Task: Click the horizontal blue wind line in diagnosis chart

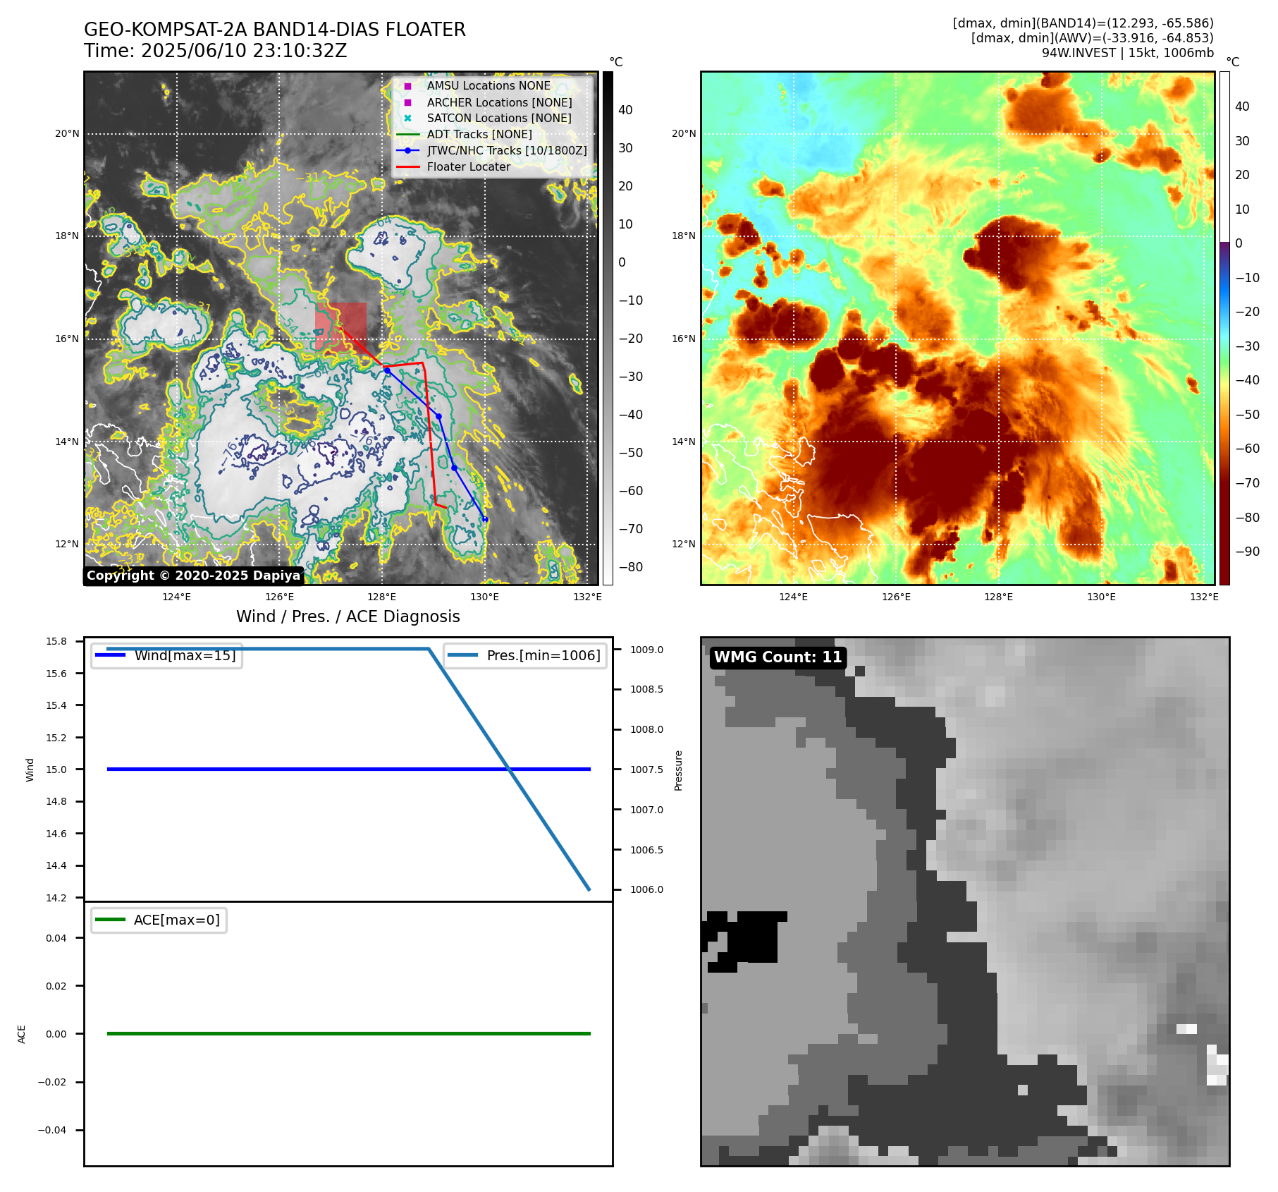Action: point(349,770)
